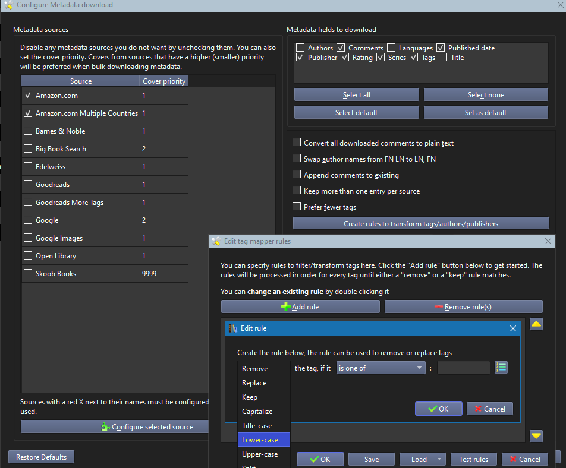Choose Capitalize in the action list

coord(264,412)
